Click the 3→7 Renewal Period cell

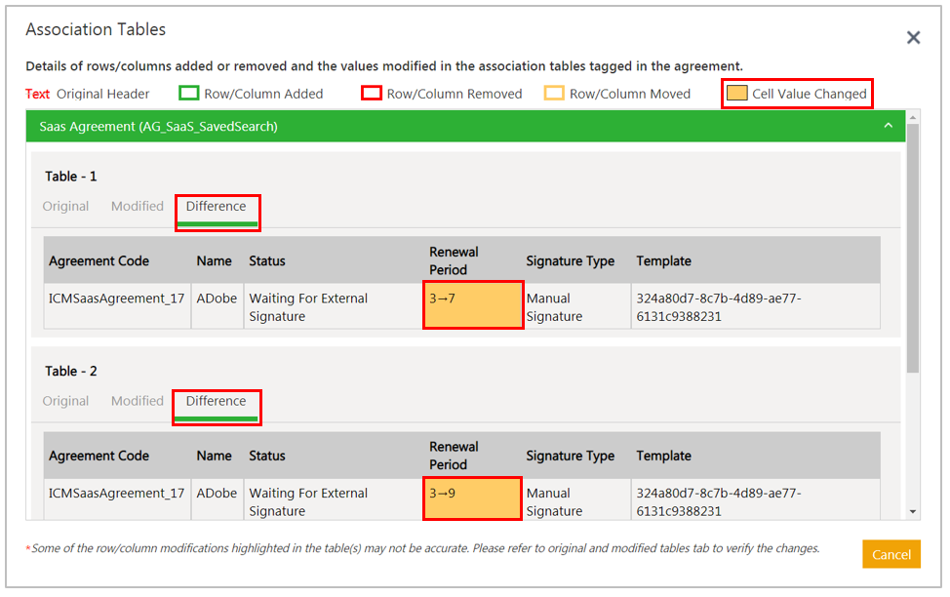(473, 306)
